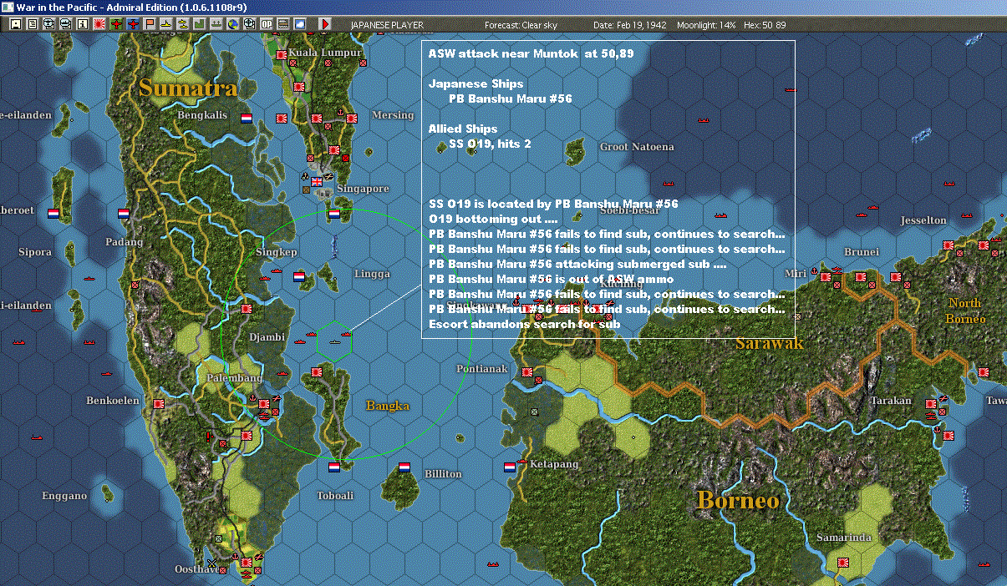This screenshot has height=586, width=1007.
Task: Select the highlighted hex near Muntok
Action: [333, 341]
